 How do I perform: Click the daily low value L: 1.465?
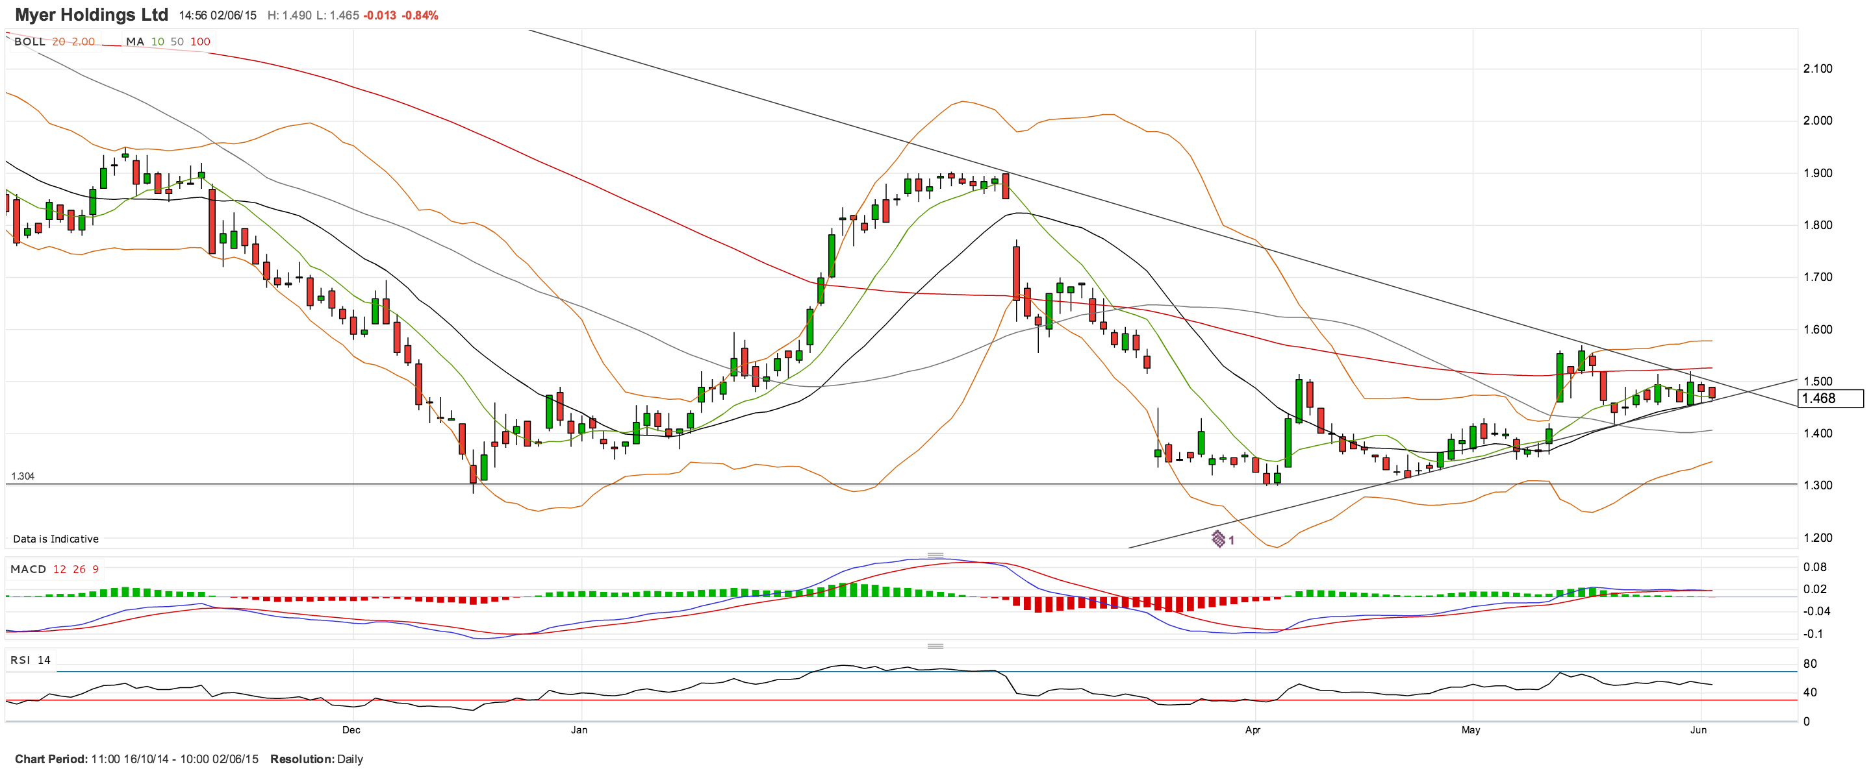coord(338,15)
